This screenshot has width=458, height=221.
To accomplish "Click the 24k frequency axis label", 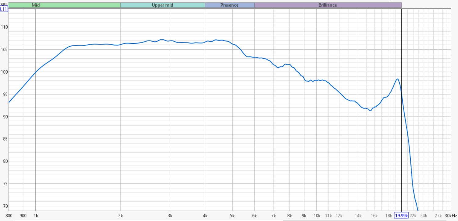I will 424,216.
